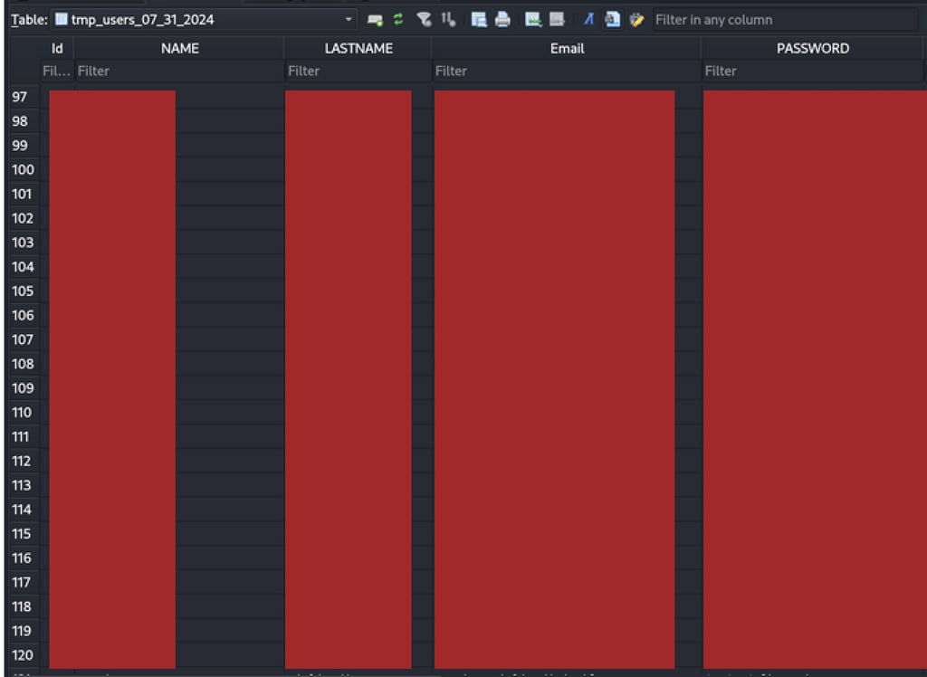This screenshot has height=677, width=927.
Task: Select row 119 header
Action: point(24,630)
